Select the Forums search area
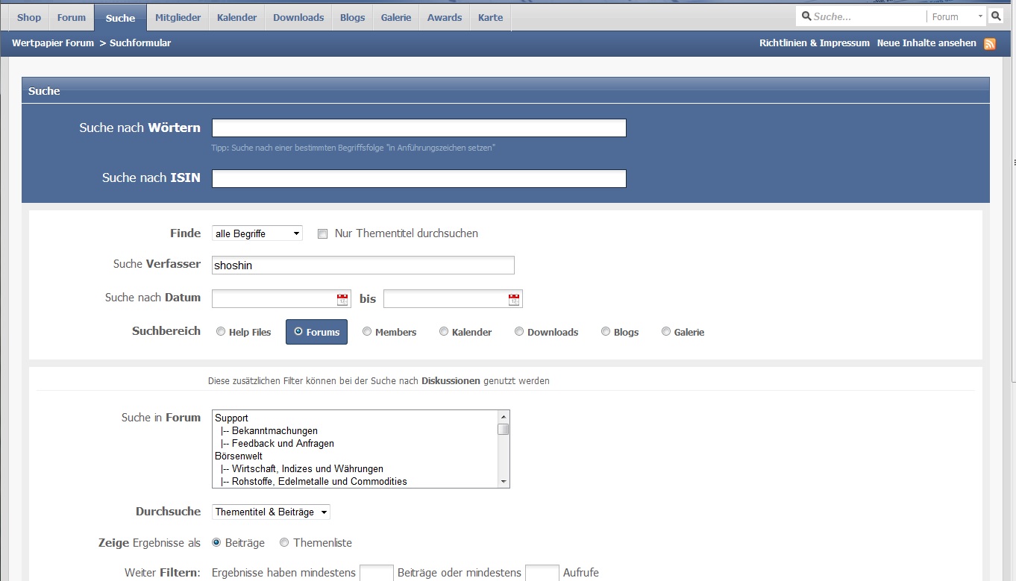This screenshot has width=1016, height=581. 298,332
